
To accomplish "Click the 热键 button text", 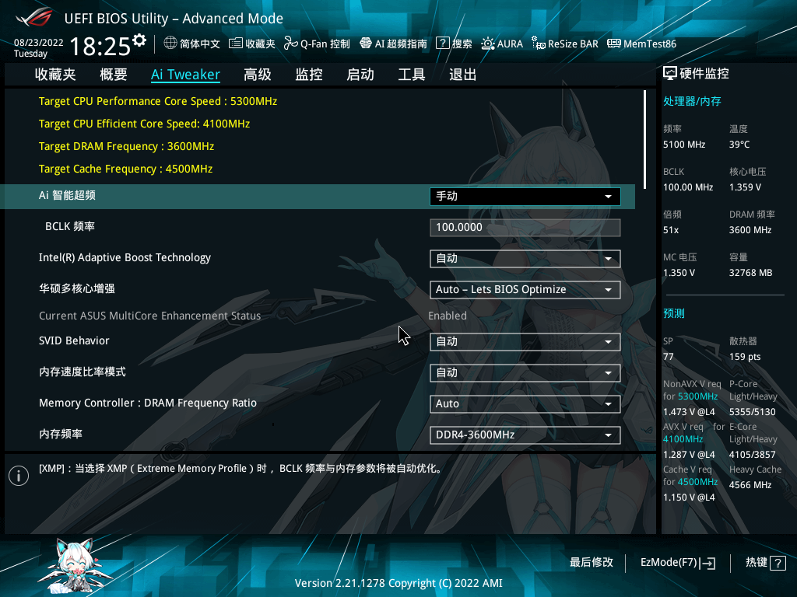I will tap(757, 563).
